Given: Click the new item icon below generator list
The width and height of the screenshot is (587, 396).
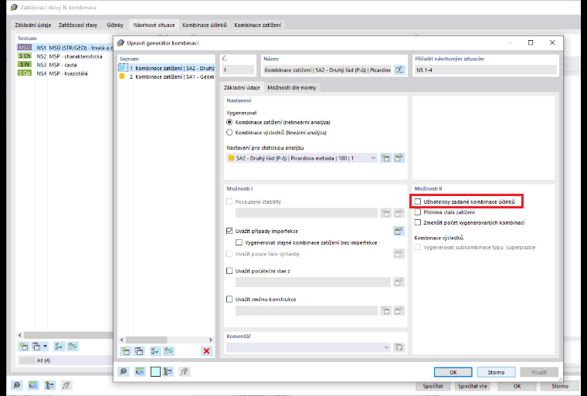Looking at the screenshot, I should (125, 351).
